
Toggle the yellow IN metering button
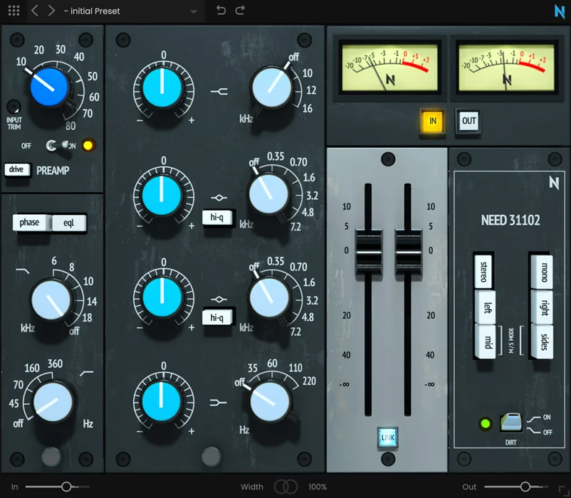tap(431, 121)
